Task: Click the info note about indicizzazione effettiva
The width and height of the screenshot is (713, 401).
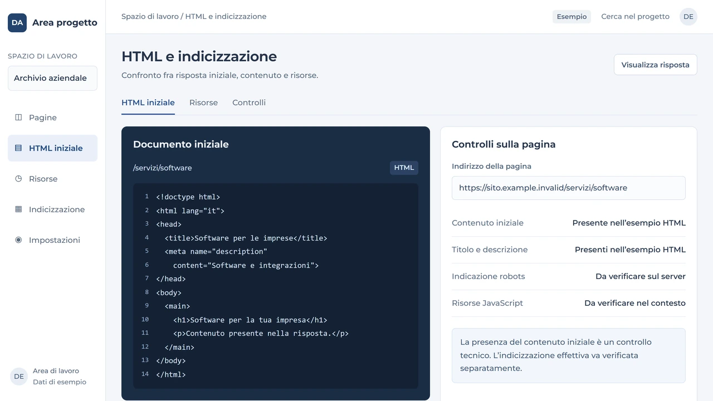Action: coord(569,355)
